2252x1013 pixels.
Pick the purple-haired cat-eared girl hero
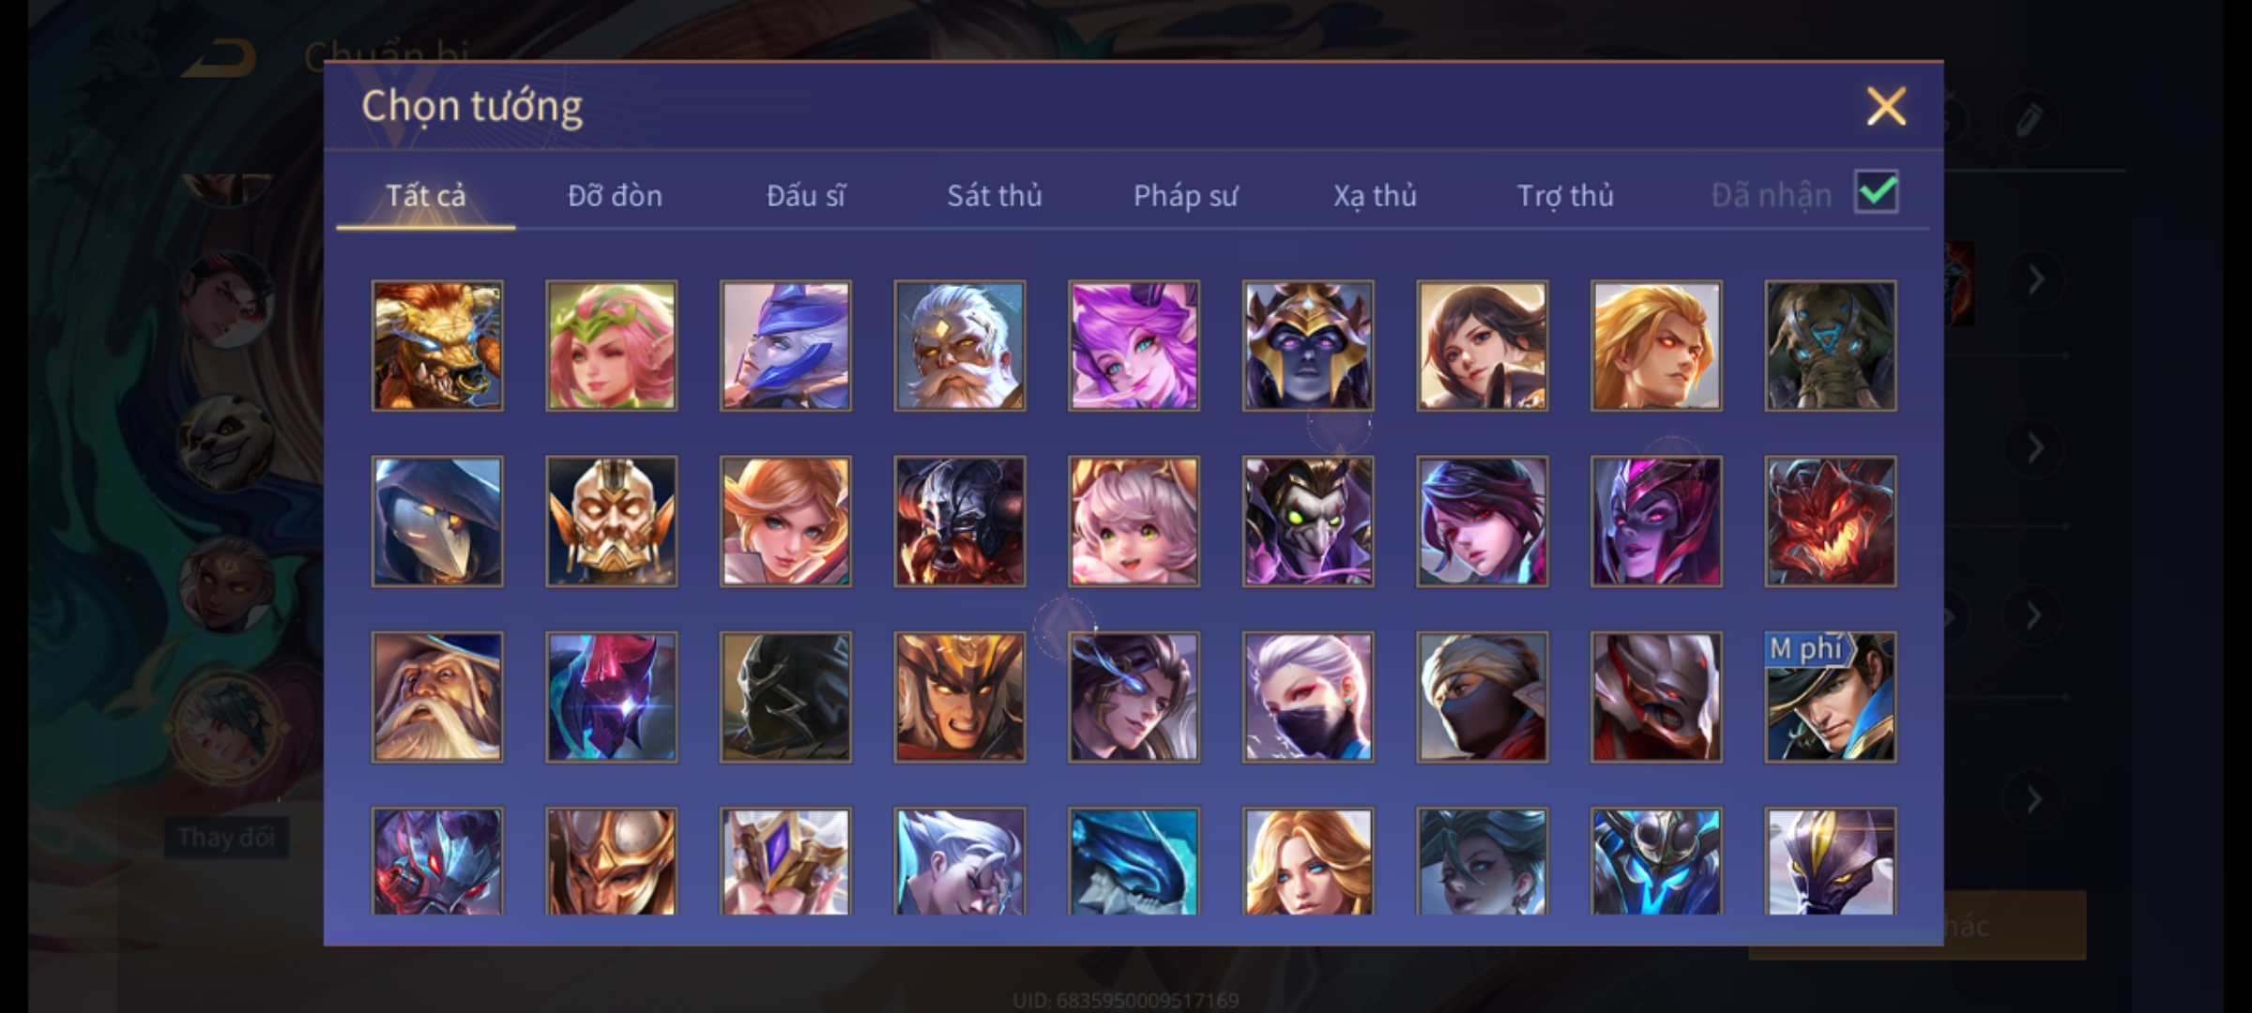1134,345
